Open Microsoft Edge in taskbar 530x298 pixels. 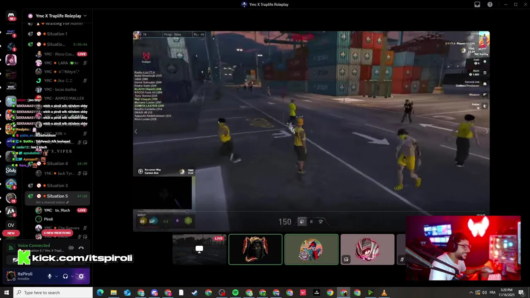click(100, 293)
